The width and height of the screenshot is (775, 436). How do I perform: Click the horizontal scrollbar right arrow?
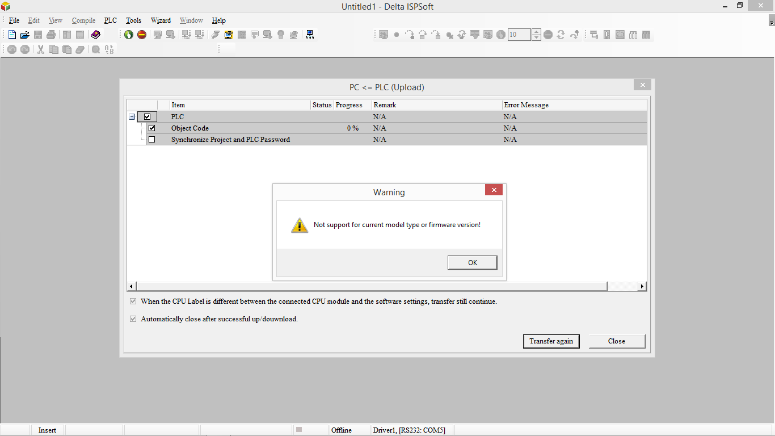click(x=642, y=287)
